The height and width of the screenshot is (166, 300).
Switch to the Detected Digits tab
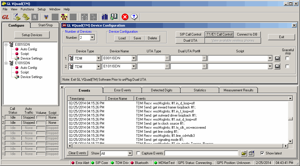click(x=161, y=90)
